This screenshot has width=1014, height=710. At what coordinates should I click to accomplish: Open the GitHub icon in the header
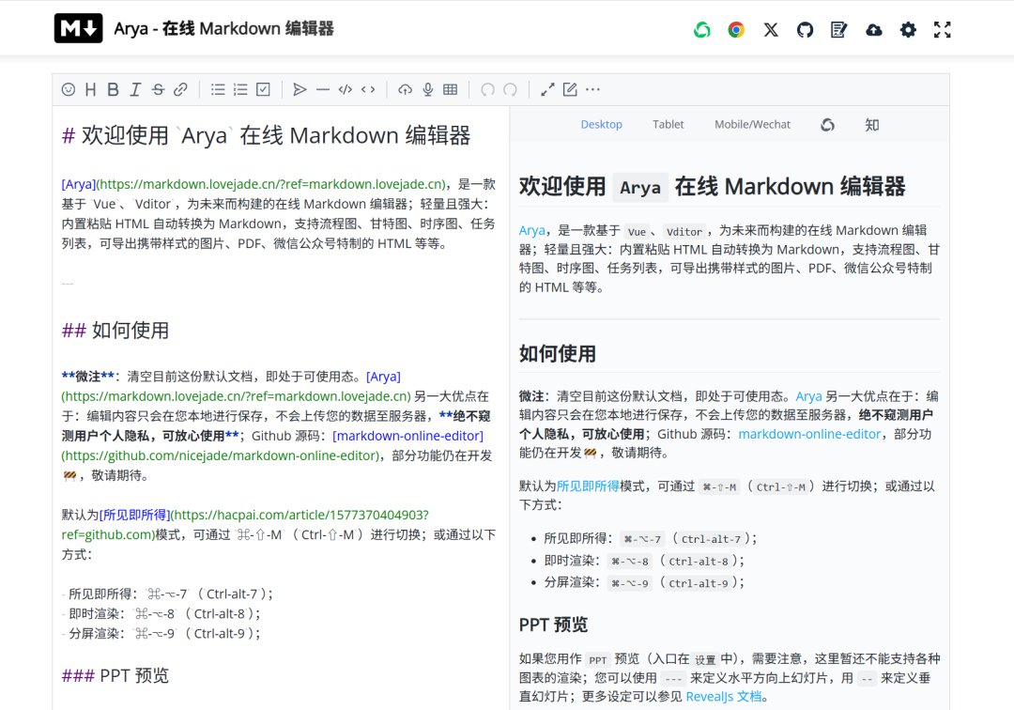coord(805,29)
